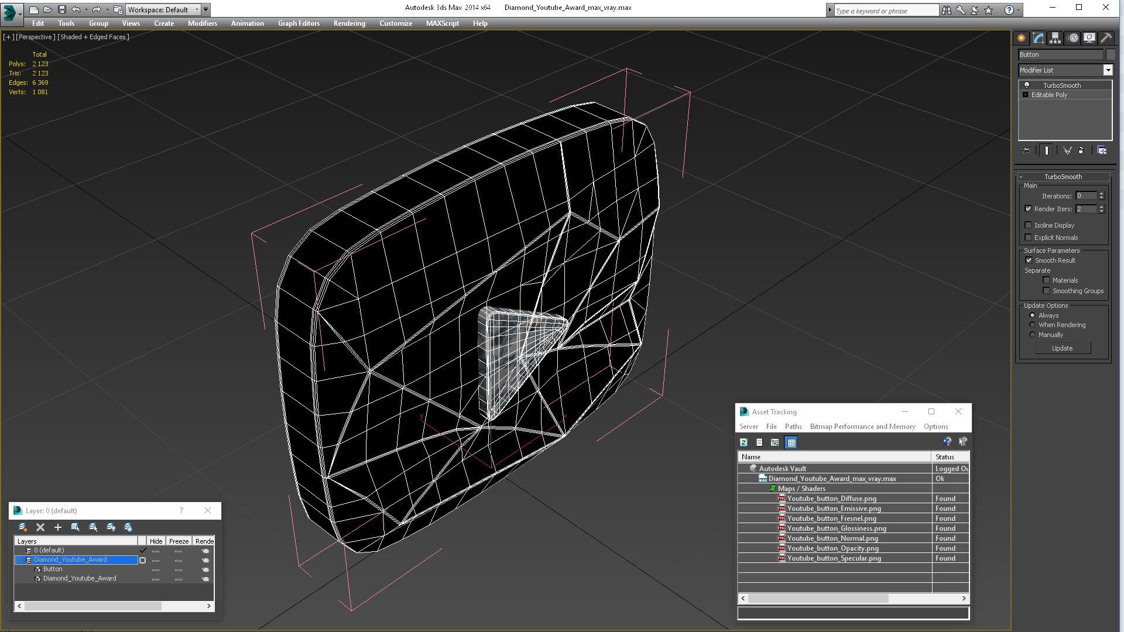Click Delete Layer X icon
This screenshot has width=1124, height=632.
click(40, 527)
